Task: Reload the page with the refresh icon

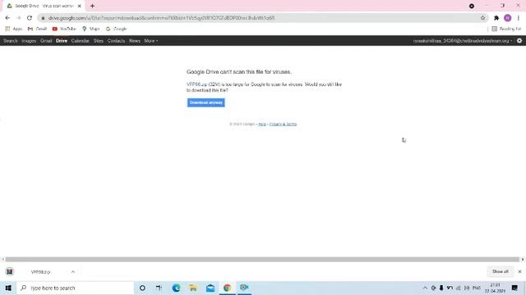Action: point(30,18)
